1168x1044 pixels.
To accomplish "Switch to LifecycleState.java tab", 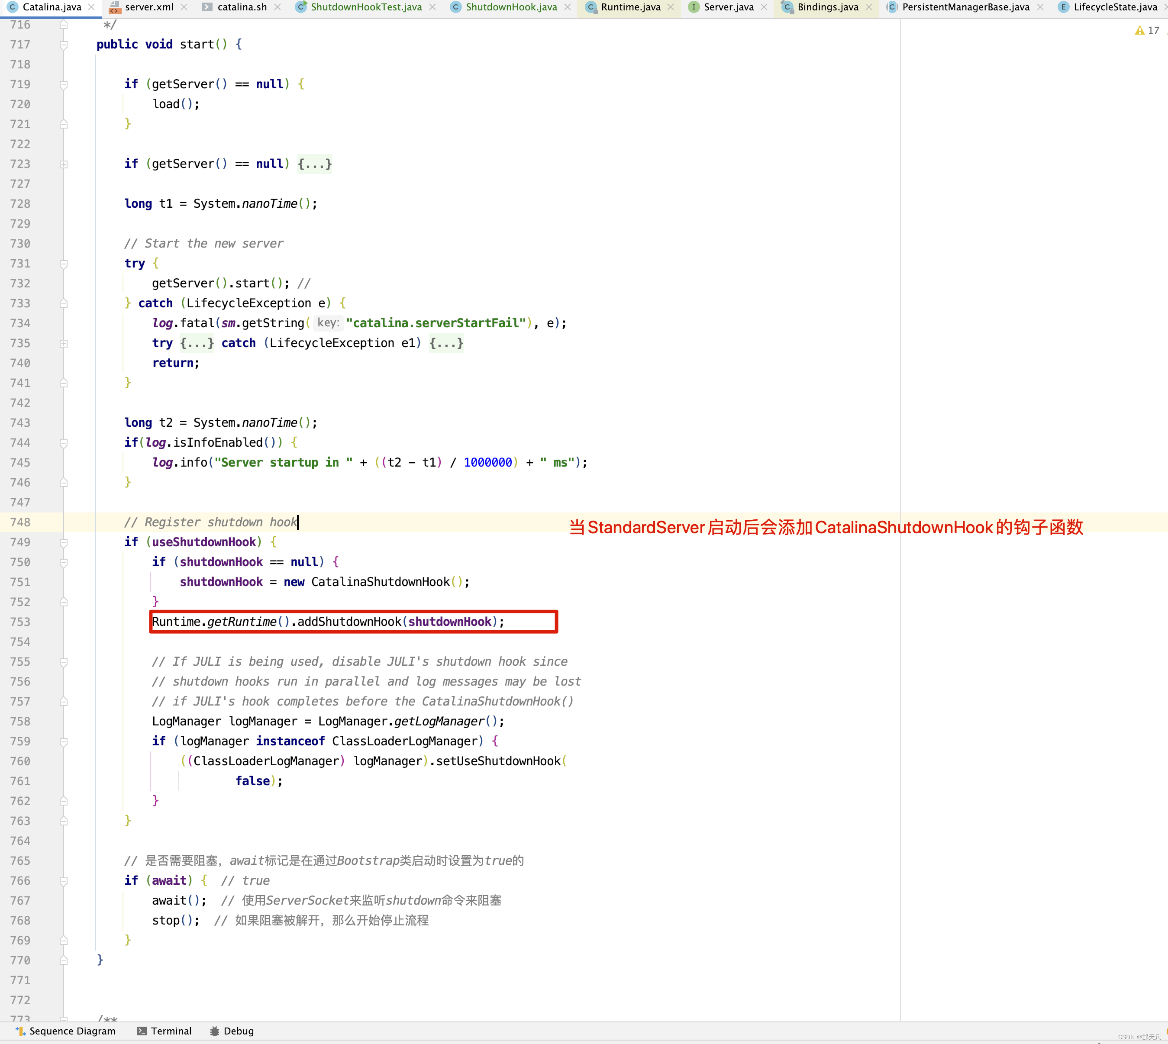I will (1115, 7).
